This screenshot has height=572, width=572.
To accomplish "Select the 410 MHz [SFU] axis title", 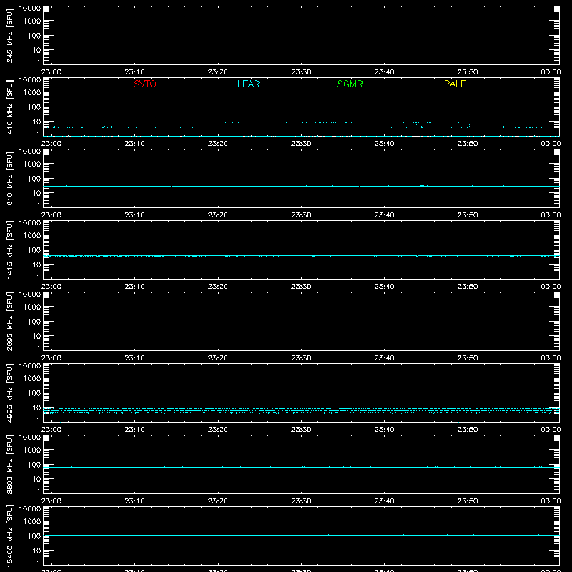I will (9, 107).
